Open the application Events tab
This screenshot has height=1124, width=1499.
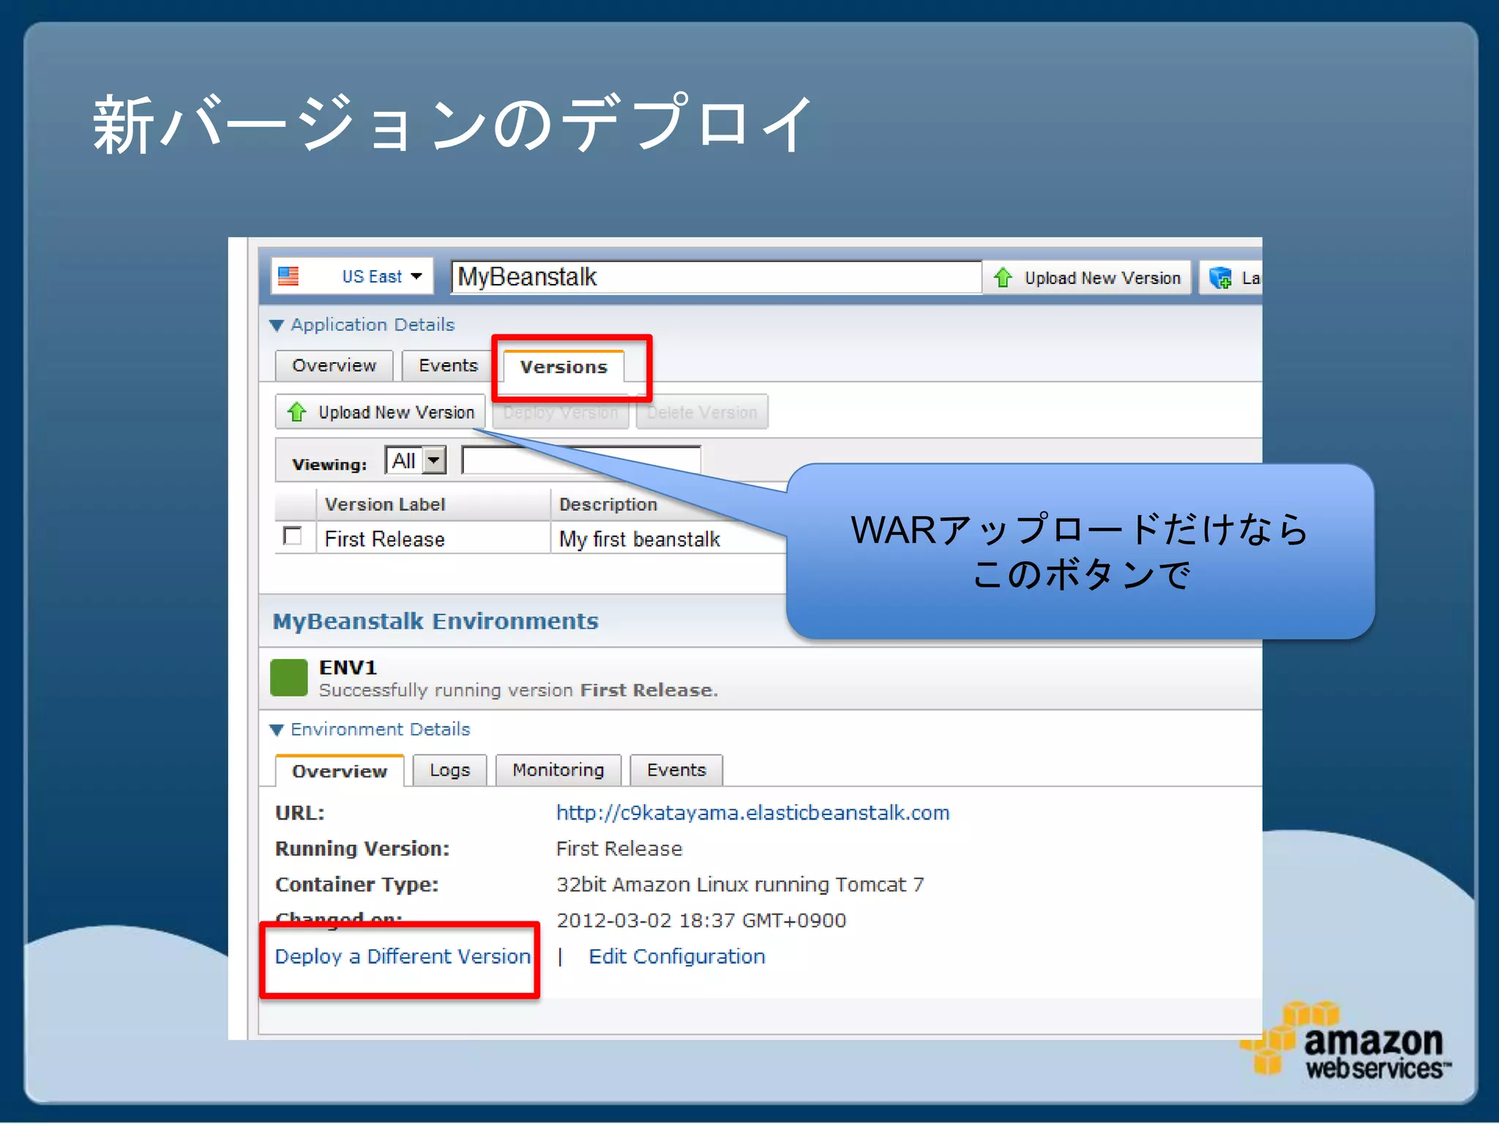(447, 366)
